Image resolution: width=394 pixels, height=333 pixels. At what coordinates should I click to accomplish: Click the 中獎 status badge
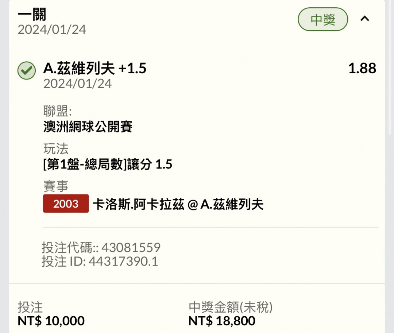click(x=323, y=19)
